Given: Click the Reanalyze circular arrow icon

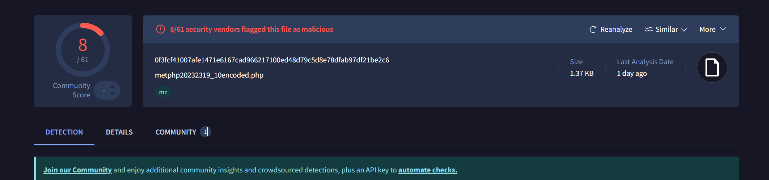Looking at the screenshot, I should coord(593,30).
